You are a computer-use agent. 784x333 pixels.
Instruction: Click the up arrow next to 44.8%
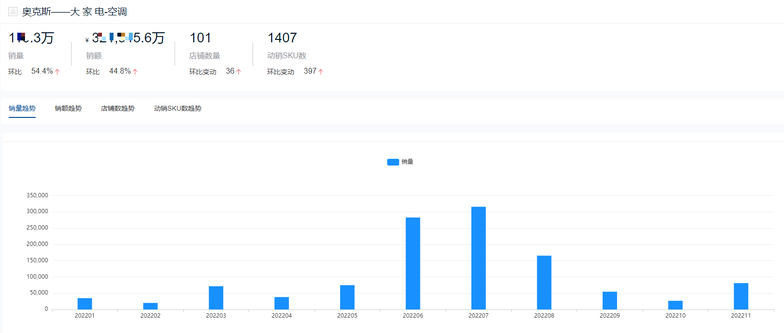tap(135, 72)
